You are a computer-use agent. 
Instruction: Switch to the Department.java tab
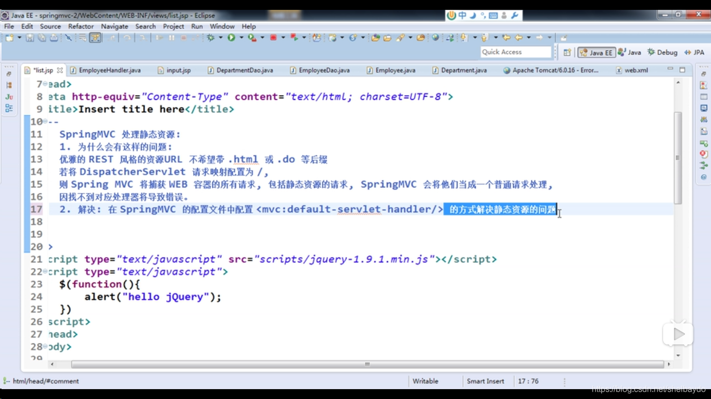459,70
